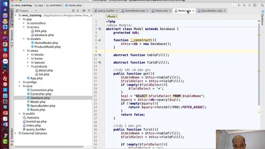Click the Run play icon in toolbar
This screenshot has height=149, width=265.
coord(239,5)
